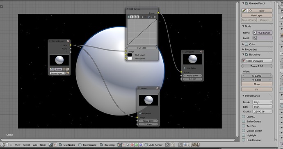Toggle Use Alpha in Viewer node
Screen dimensions: 283x149
click(x=140, y=113)
